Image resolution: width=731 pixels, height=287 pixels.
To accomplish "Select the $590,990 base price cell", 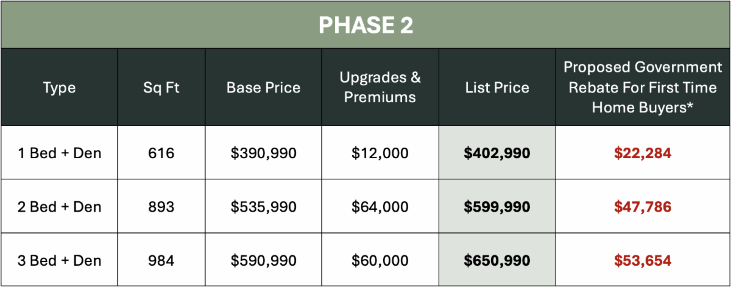I will [263, 260].
